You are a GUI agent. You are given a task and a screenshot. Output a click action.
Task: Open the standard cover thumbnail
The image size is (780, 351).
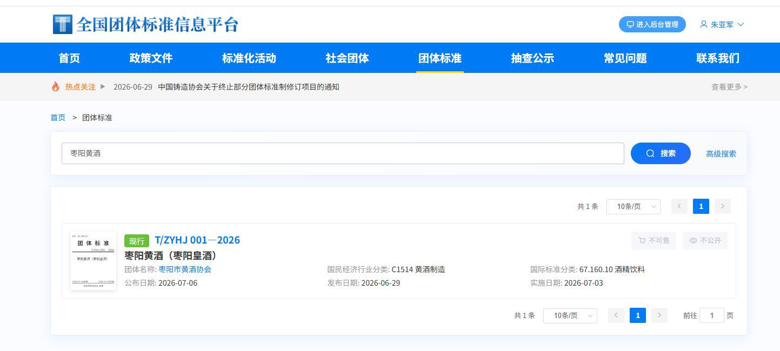pos(93,261)
